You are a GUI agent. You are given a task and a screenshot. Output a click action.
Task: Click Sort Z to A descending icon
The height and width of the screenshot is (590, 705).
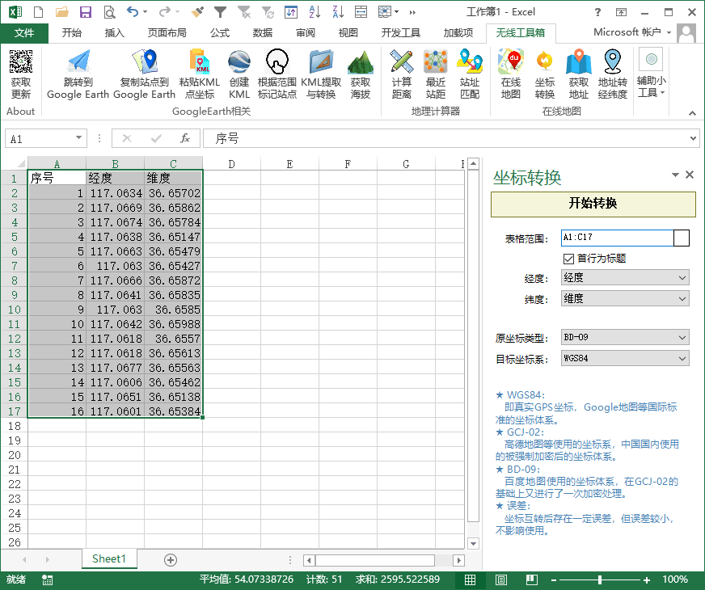338,12
